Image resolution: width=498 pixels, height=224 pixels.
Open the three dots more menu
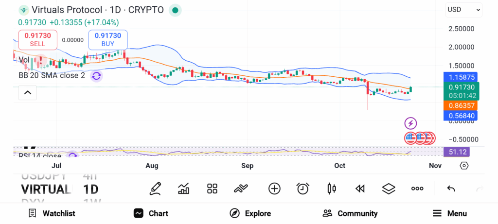point(417,189)
